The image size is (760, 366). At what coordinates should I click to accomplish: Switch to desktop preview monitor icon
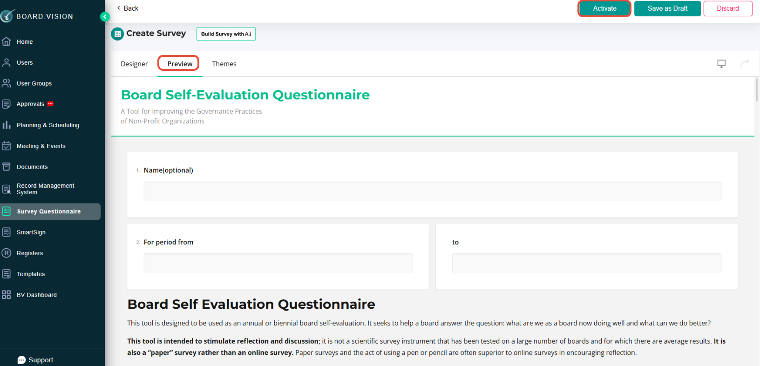[x=721, y=64]
